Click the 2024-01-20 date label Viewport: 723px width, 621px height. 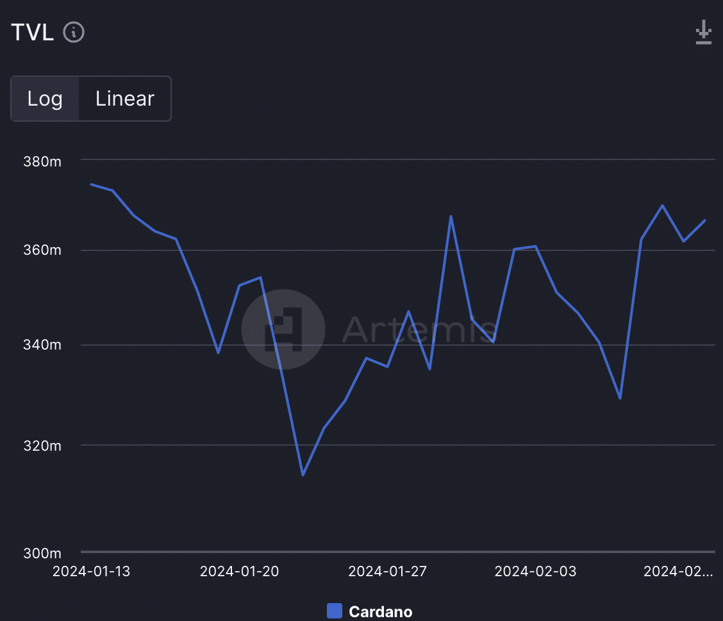point(239,571)
